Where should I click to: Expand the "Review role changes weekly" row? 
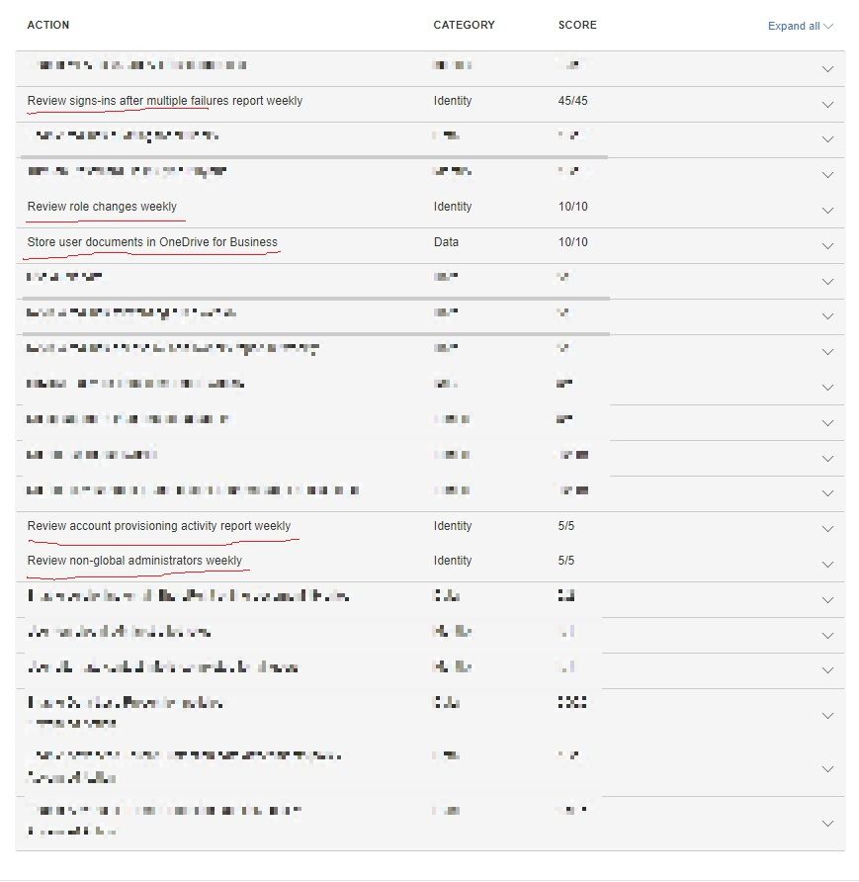coord(828,210)
